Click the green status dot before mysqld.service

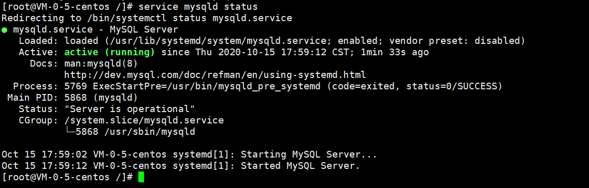pyautogui.click(x=4, y=30)
